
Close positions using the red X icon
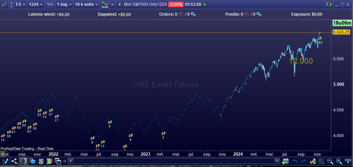(246, 14)
